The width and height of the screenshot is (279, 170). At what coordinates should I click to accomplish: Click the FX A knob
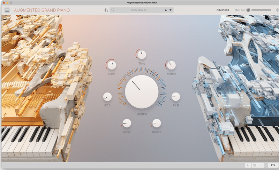tap(107, 97)
